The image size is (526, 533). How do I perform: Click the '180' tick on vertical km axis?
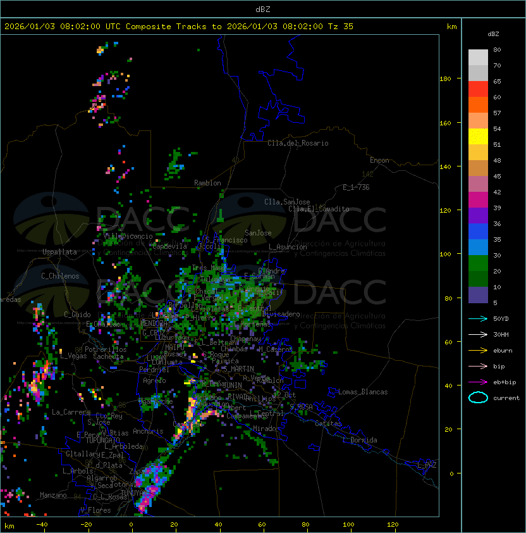445,79
